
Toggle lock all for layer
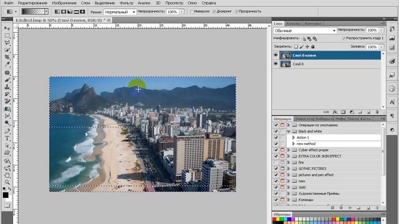[313, 47]
